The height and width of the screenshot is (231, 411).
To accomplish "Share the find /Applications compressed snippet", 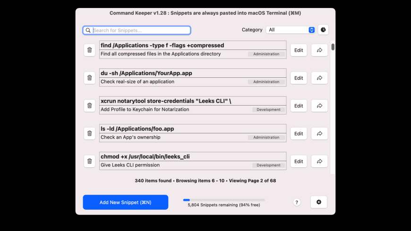I will click(x=319, y=50).
